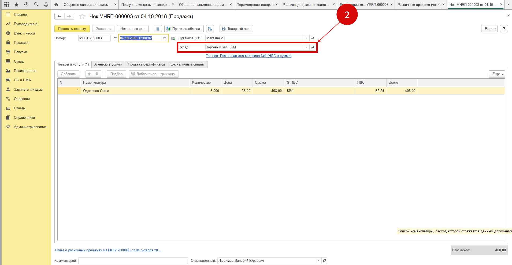Open ОС и НМА section
512x265 pixels.
click(x=22, y=80)
